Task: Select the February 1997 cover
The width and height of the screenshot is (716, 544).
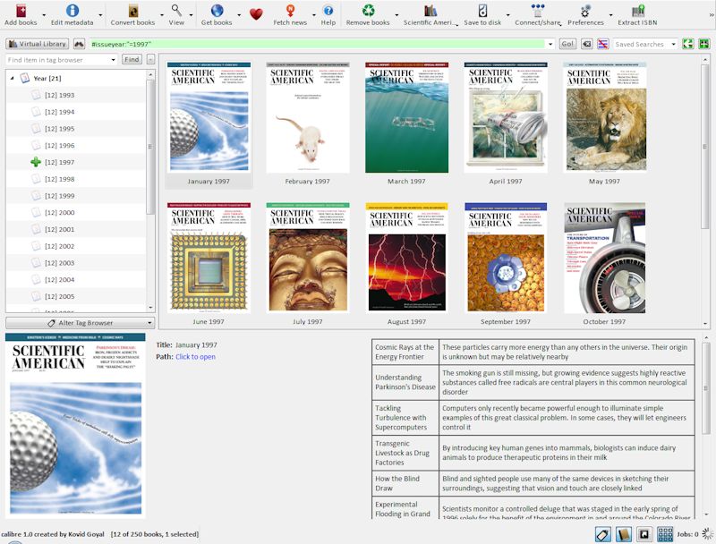Action: pyautogui.click(x=308, y=118)
